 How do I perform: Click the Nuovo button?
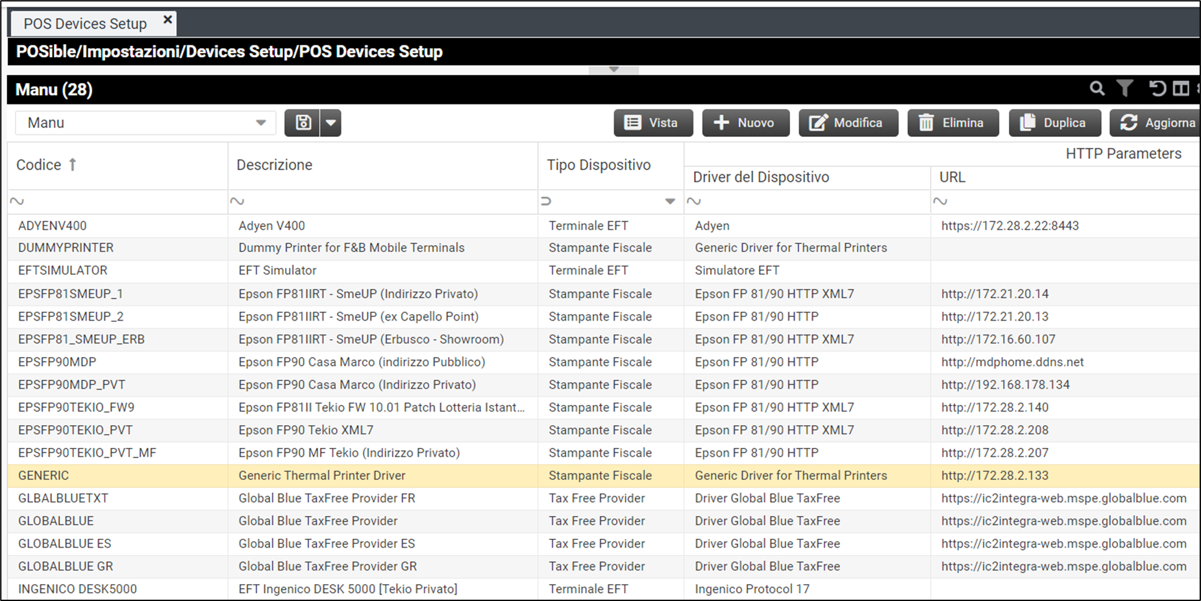[x=745, y=123]
